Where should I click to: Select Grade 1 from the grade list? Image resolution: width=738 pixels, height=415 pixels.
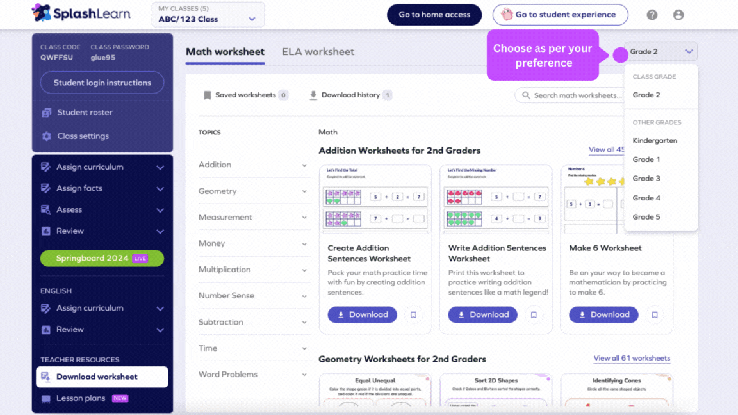pos(646,159)
